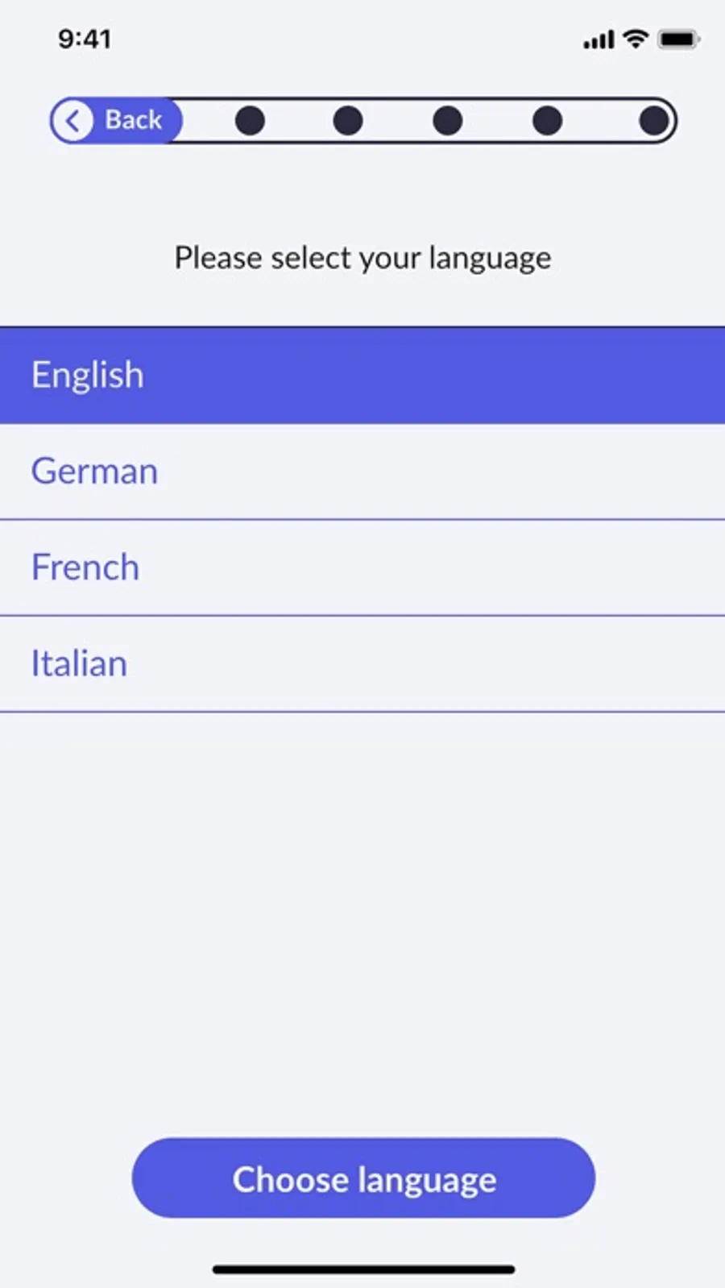This screenshot has height=1288, width=725.
Task: Click the "Please select your language" heading
Action: 362,258
